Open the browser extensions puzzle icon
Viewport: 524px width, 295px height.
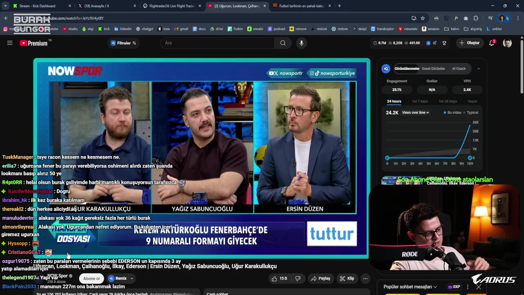(x=476, y=18)
